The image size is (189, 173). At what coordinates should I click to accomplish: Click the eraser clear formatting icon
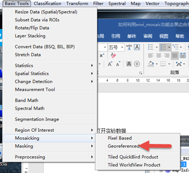[x=114, y=55]
